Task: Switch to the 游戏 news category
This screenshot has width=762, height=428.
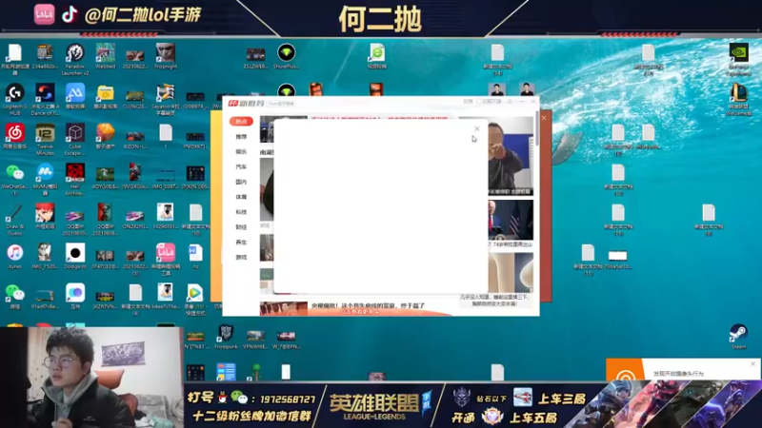Action: pos(241,257)
